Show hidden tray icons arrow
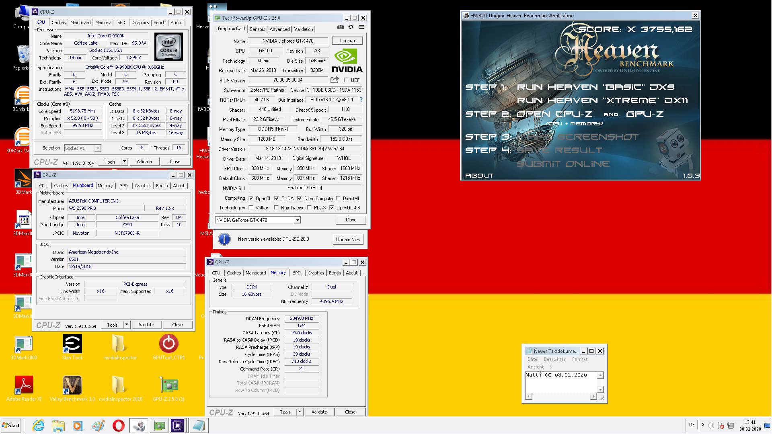This screenshot has width=772, height=434. 702,425
